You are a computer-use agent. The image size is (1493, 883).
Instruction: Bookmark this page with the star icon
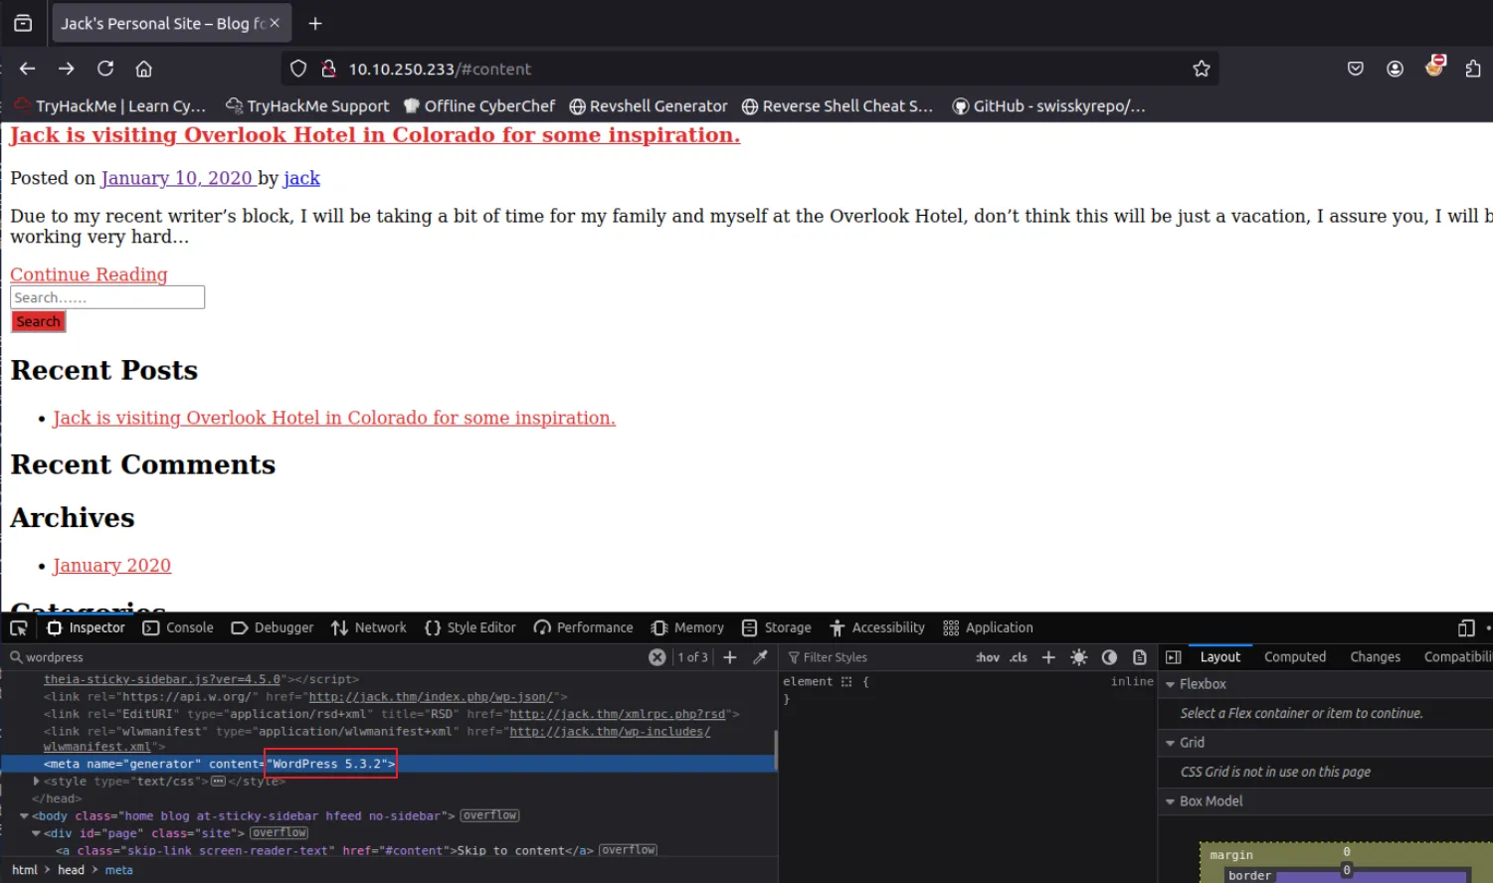coord(1202,69)
